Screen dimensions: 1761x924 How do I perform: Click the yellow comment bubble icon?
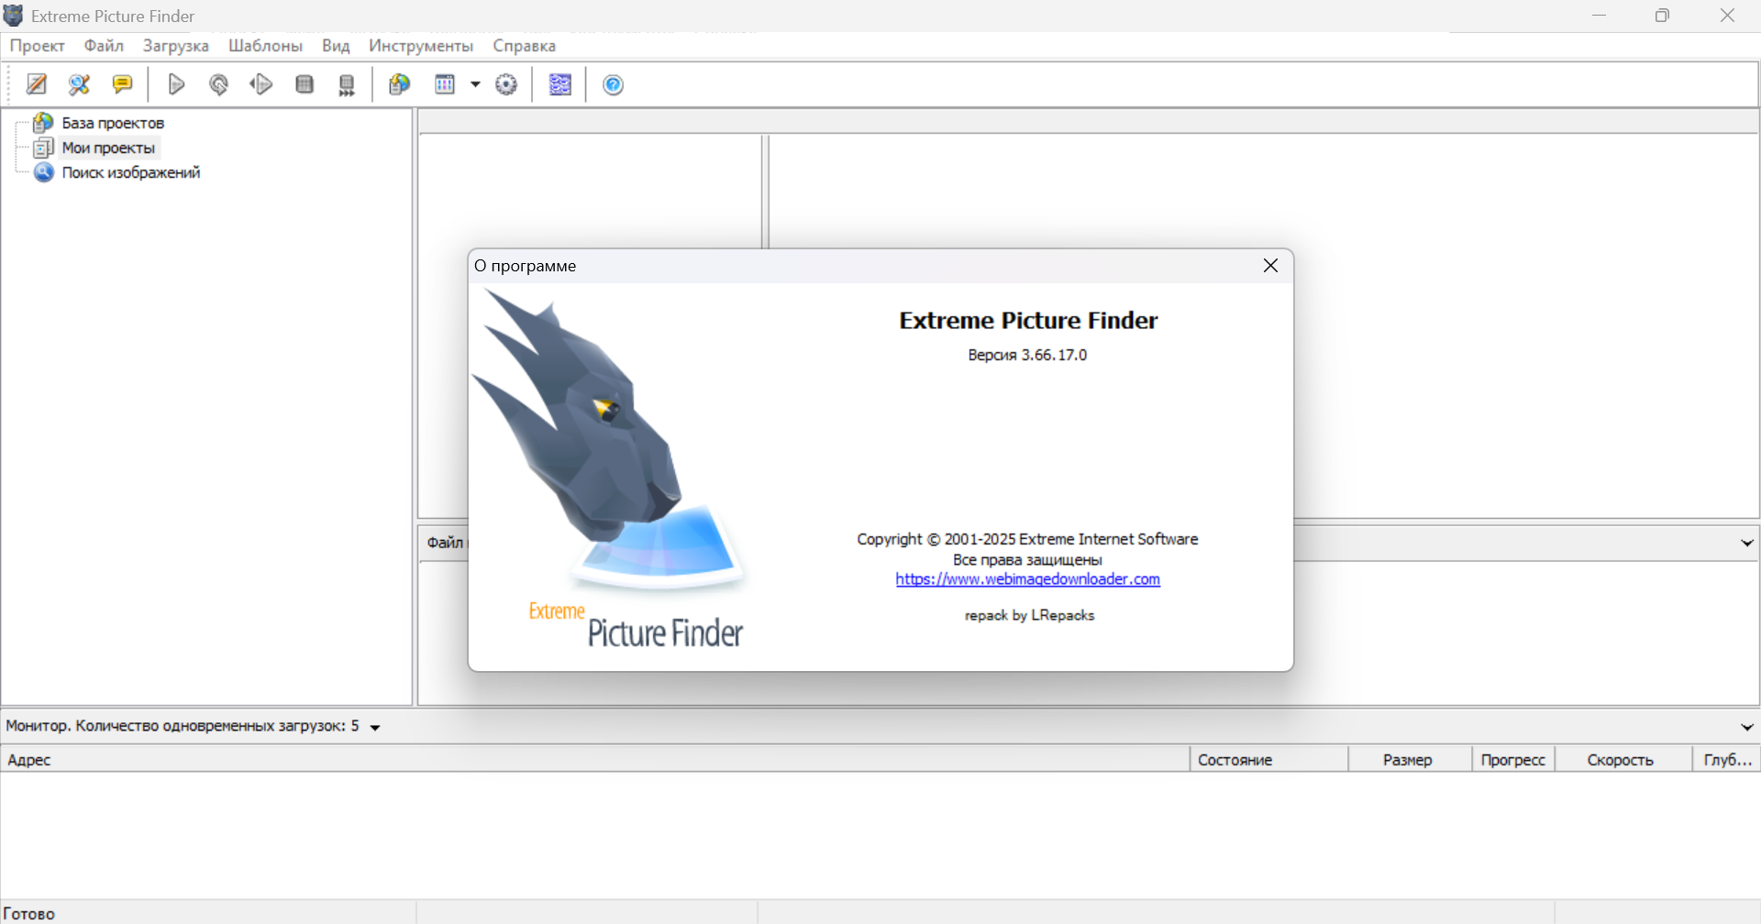pos(122,84)
